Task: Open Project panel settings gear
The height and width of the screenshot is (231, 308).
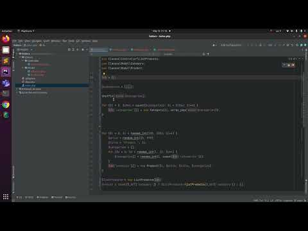Action: [83, 49]
